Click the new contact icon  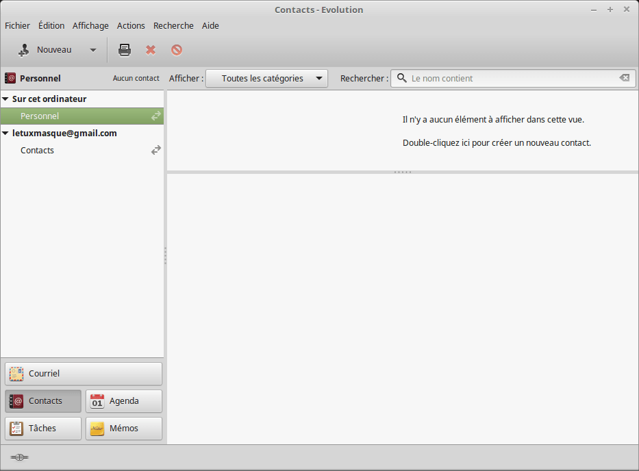tap(25, 50)
